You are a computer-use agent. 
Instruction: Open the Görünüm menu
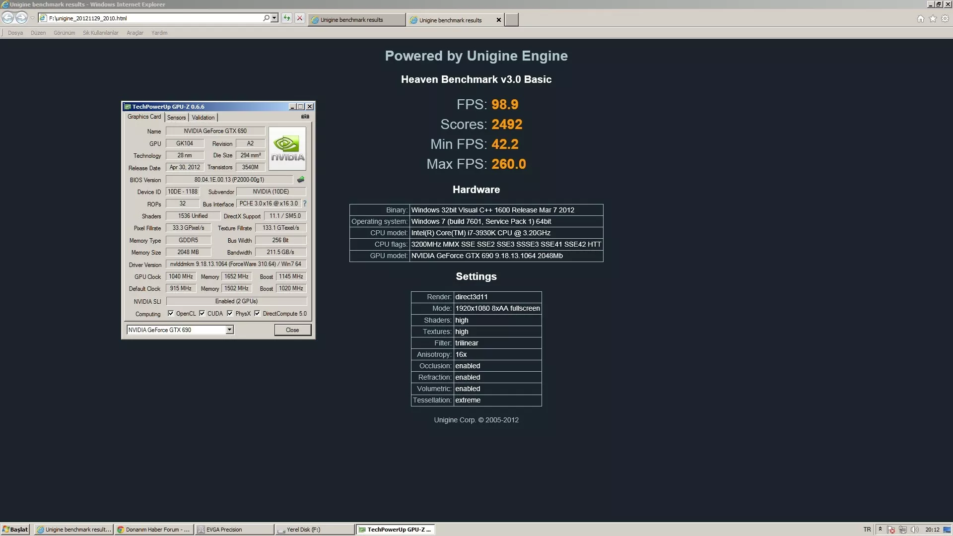[x=65, y=33]
